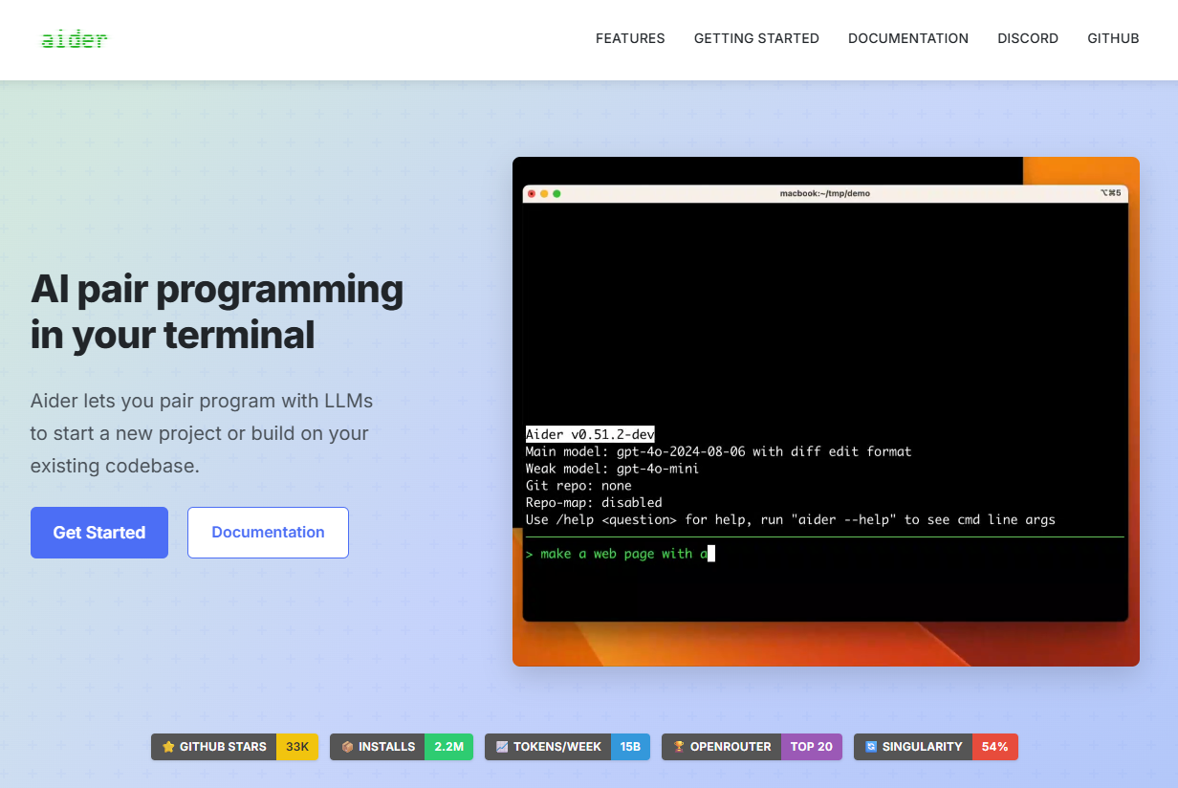1178x788 pixels.
Task: Click the aider logo in header
Action: [75, 39]
